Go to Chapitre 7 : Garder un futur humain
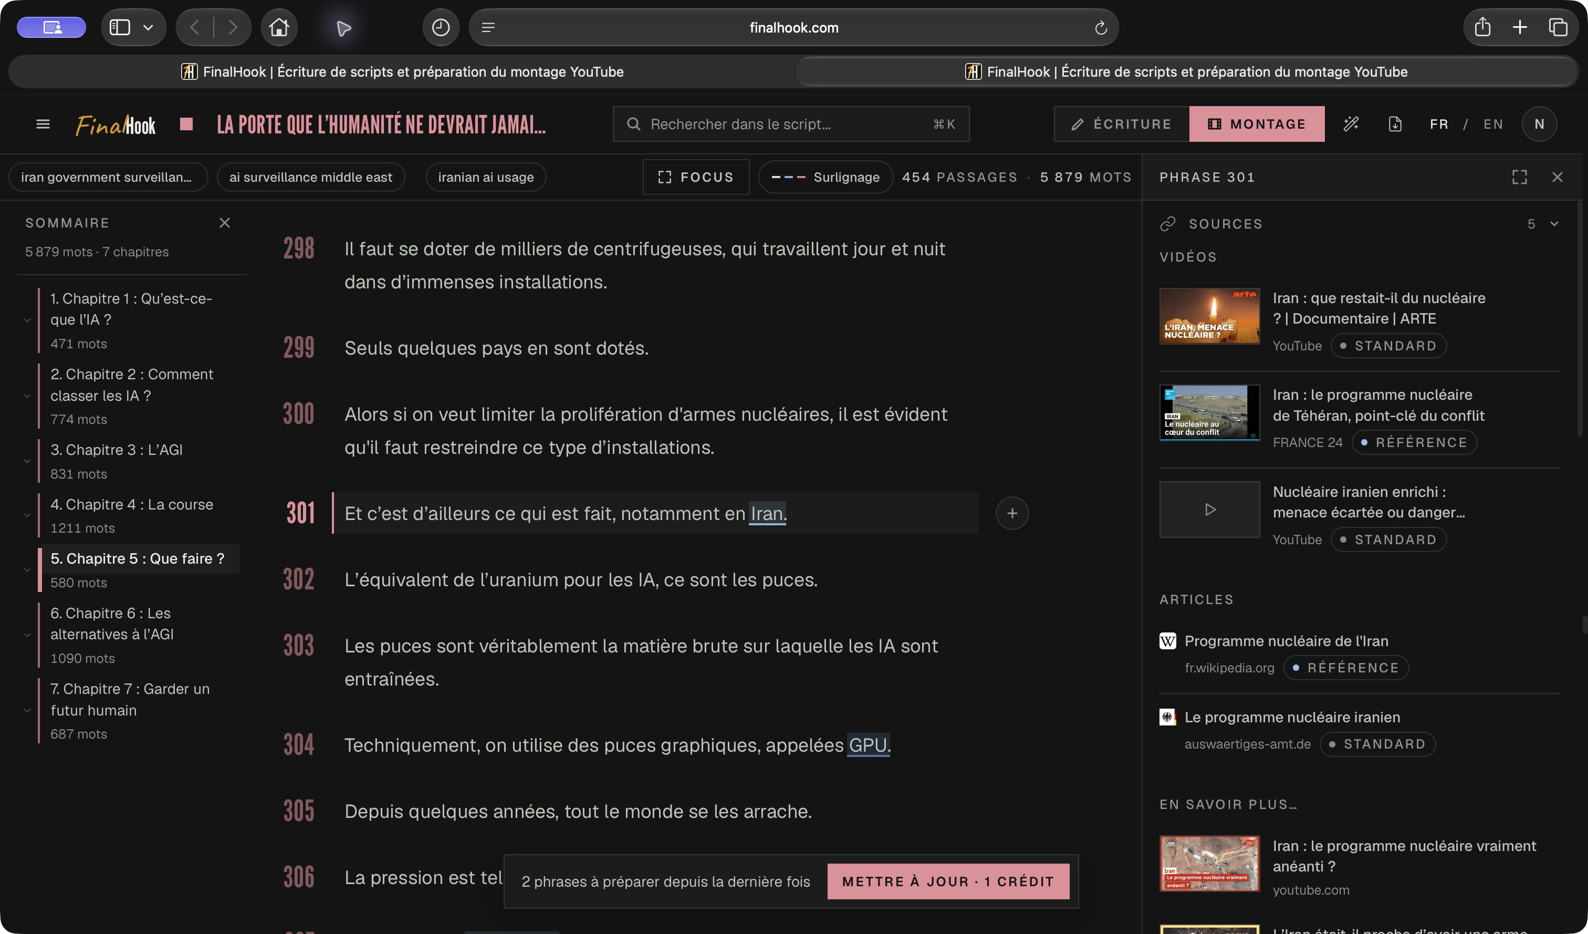1588x934 pixels. click(x=130, y=700)
